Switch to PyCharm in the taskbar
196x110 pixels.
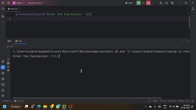(64, 107)
